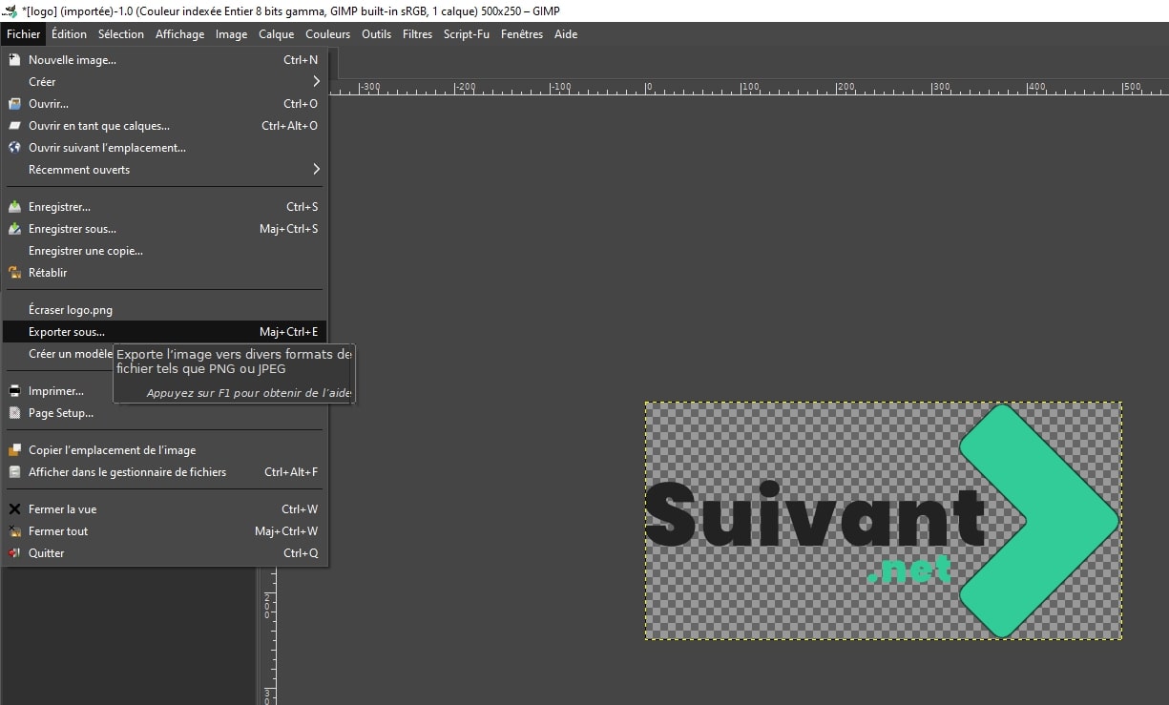Click the new image page icon
This screenshot has height=705, width=1169.
[14, 60]
